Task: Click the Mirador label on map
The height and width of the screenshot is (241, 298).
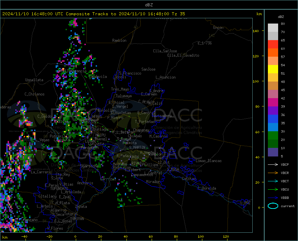Action: (153, 182)
